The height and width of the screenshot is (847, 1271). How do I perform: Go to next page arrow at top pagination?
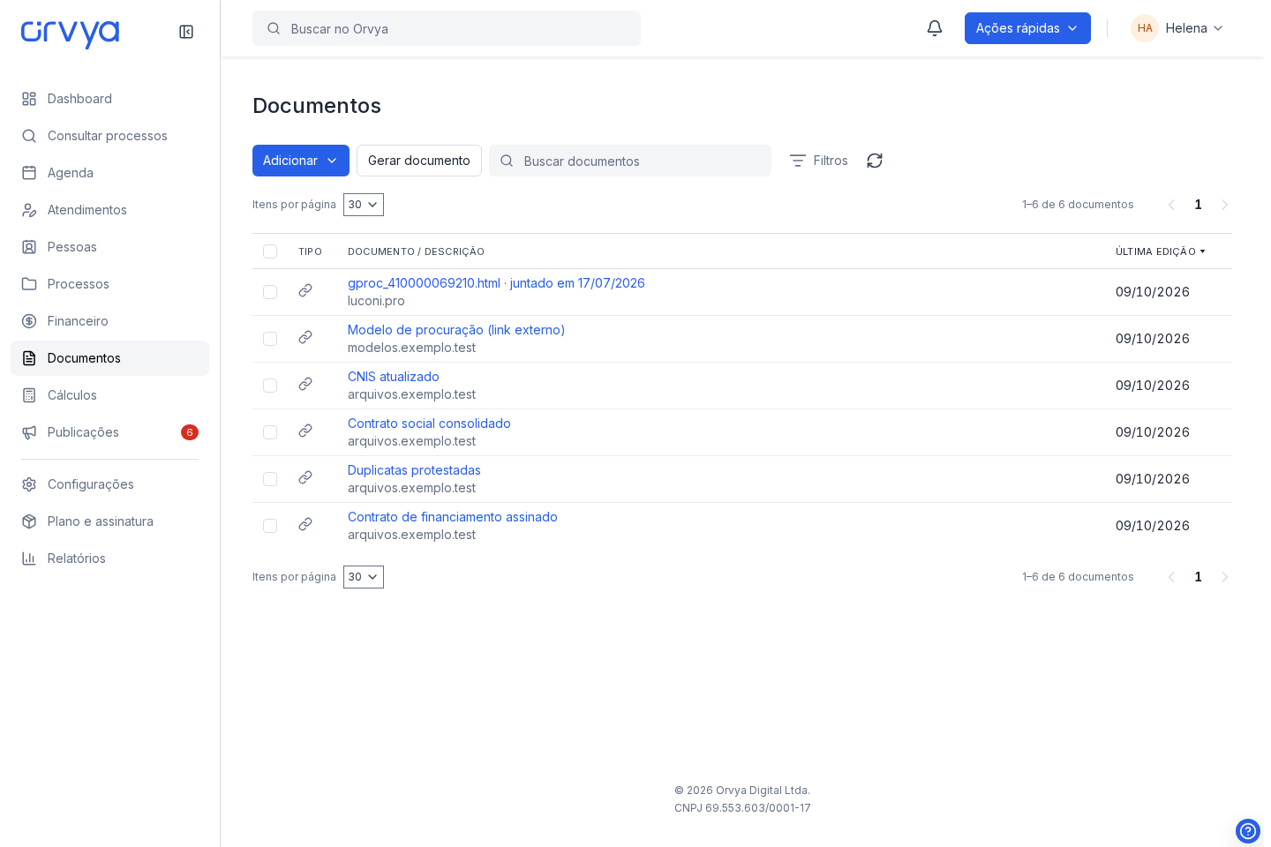point(1225,205)
